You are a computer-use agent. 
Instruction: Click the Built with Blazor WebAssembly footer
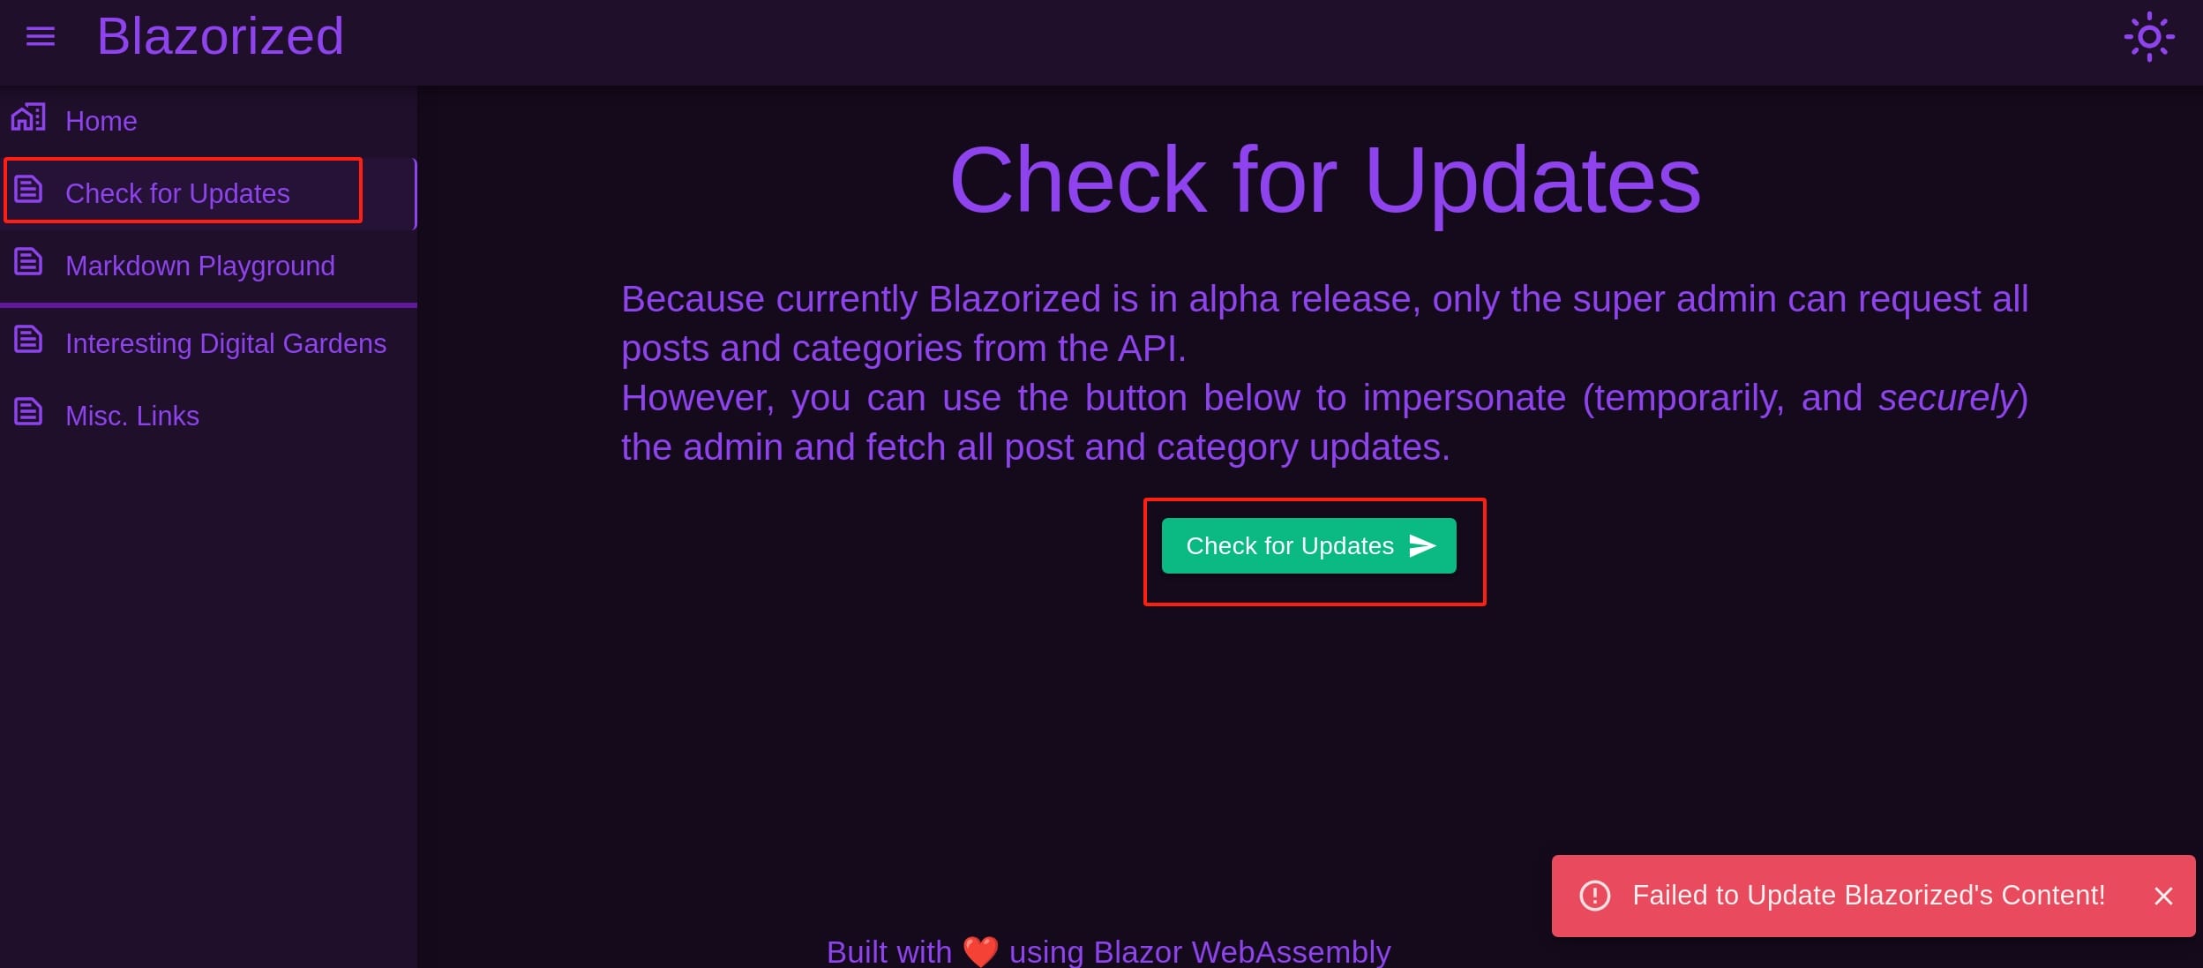[1109, 952]
